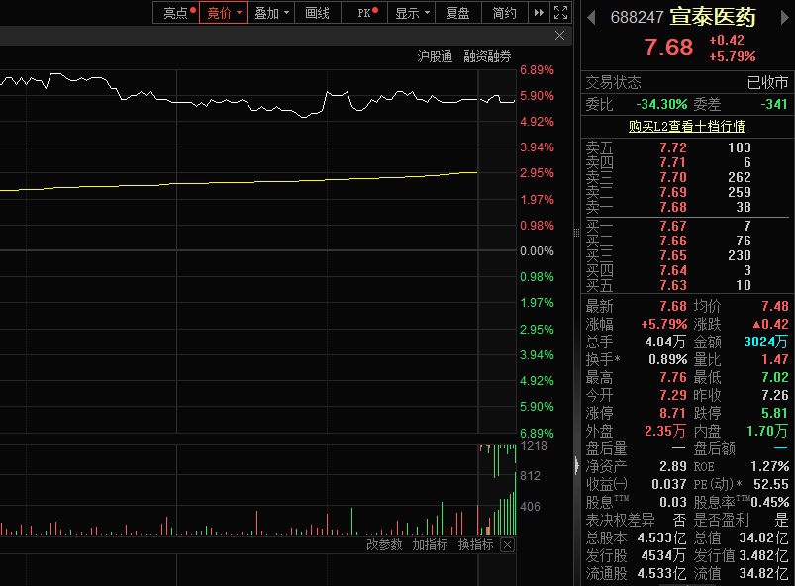Click the panel divider grip handle
Image resolution: width=795 pixels, height=586 pixels.
[576, 233]
